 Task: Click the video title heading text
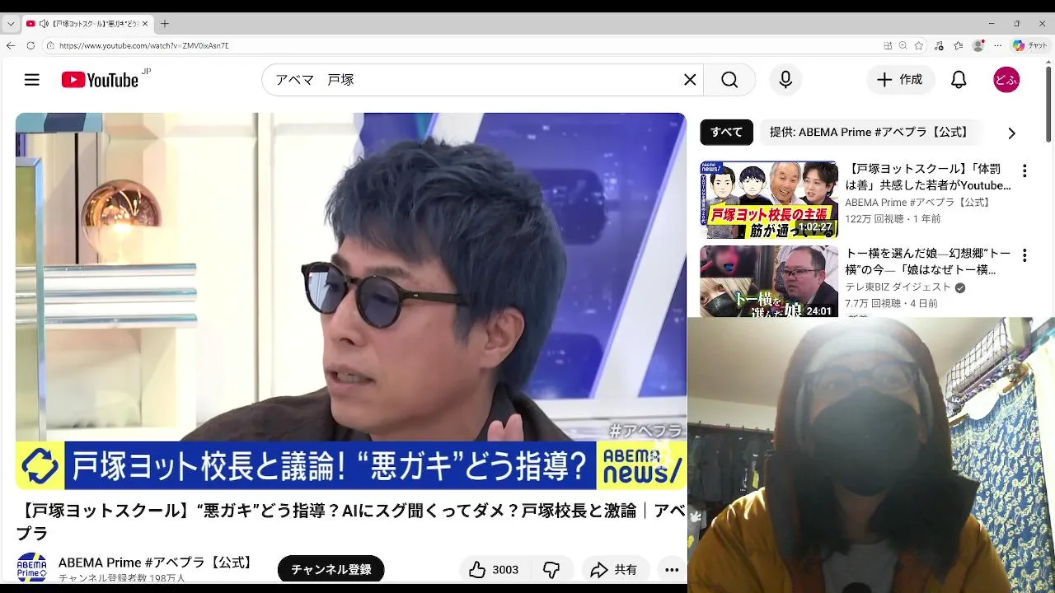coord(350,522)
